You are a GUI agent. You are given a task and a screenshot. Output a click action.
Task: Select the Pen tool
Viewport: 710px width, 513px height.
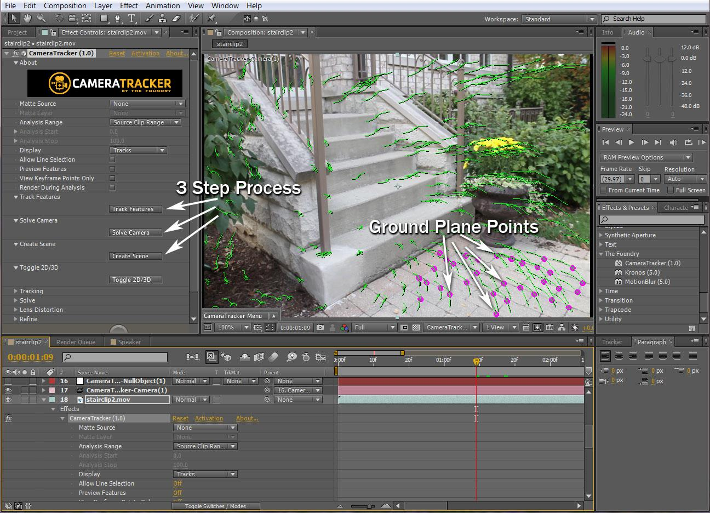pyautogui.click(x=118, y=19)
